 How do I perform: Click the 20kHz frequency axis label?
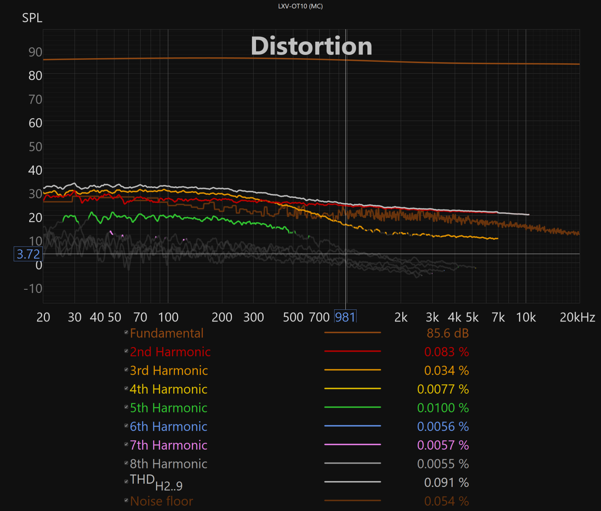(577, 317)
